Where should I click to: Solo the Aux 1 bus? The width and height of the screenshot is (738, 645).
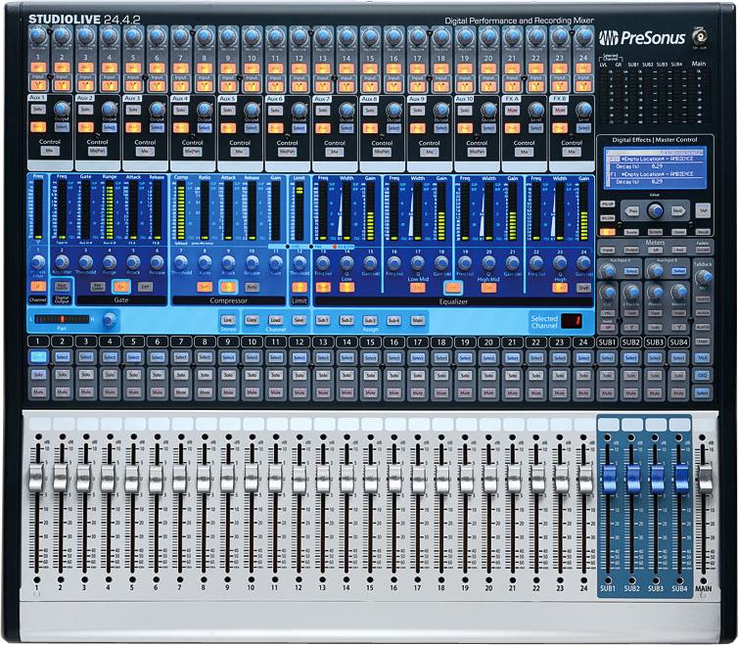pos(37,109)
